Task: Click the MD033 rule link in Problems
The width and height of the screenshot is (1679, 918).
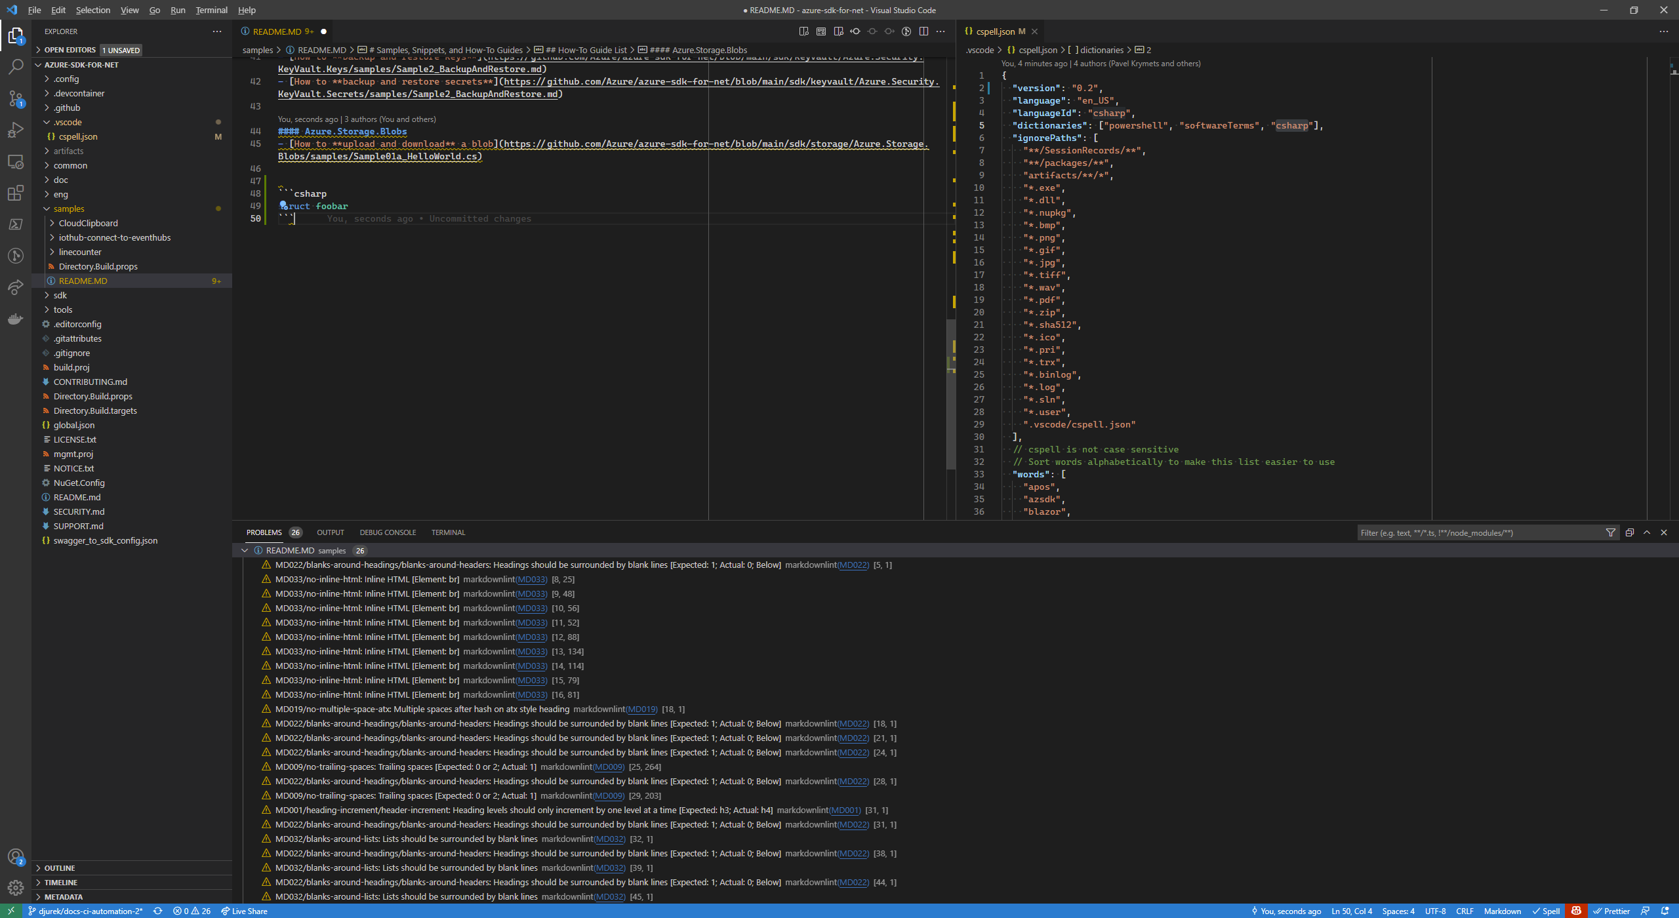Action: click(531, 580)
